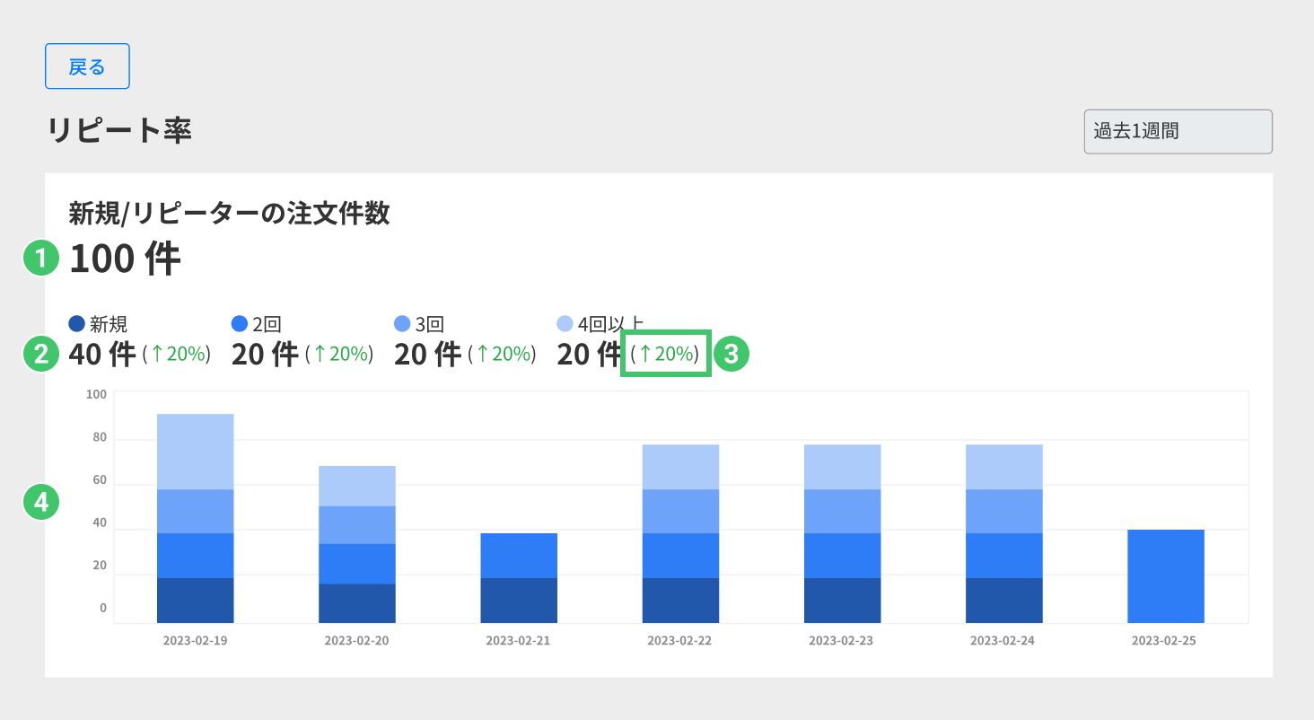Viewport: 1314px width, 720px height.
Task: Click the 2023-02-21 bar's dark bottom segment
Action: [x=519, y=600]
